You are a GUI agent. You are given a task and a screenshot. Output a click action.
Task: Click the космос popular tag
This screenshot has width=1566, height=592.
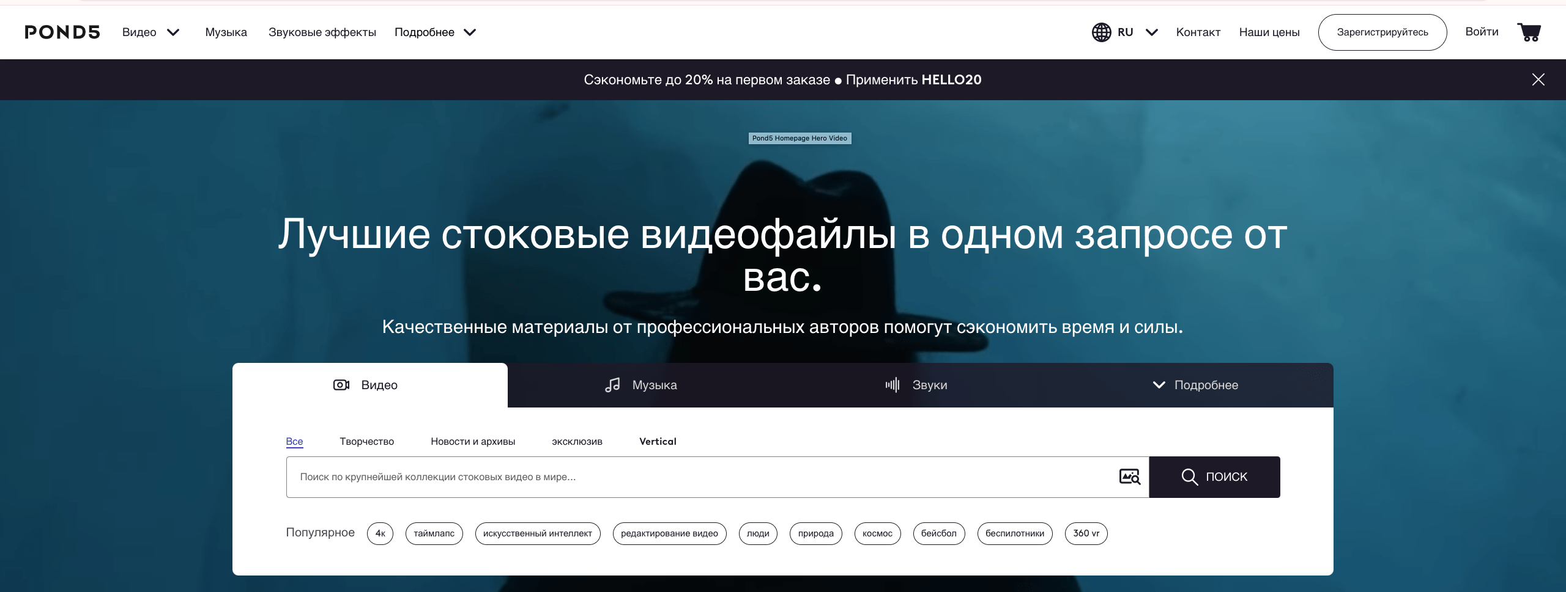click(877, 533)
